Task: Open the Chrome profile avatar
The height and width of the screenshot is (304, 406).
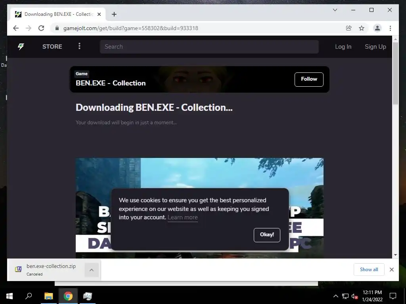Action: pyautogui.click(x=377, y=28)
